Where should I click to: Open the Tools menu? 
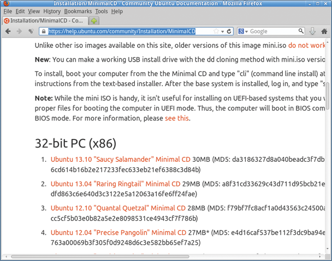point(102,11)
